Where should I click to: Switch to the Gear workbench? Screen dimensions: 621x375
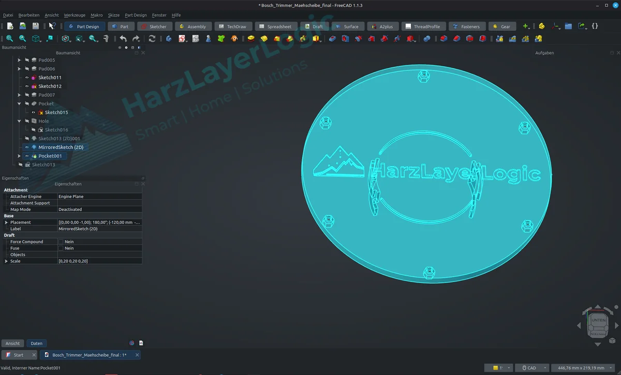coord(501,26)
